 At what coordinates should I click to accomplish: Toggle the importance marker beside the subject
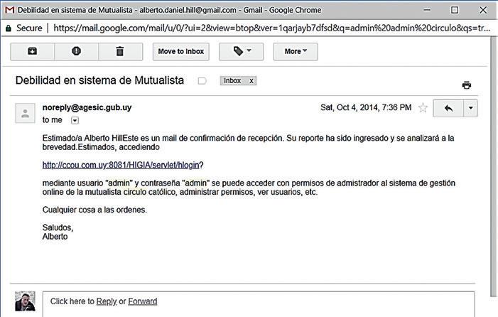[x=202, y=81]
